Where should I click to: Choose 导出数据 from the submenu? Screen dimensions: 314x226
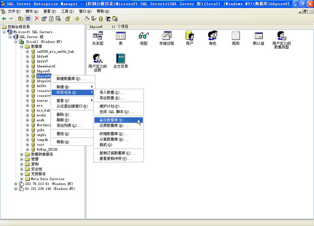[x=118, y=98]
